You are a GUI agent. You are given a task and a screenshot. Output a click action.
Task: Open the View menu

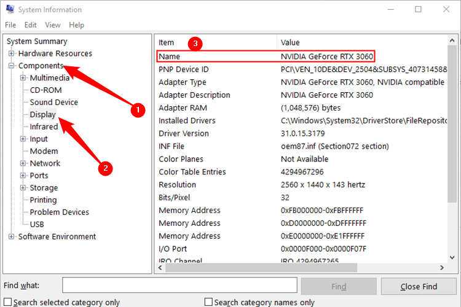coord(53,25)
